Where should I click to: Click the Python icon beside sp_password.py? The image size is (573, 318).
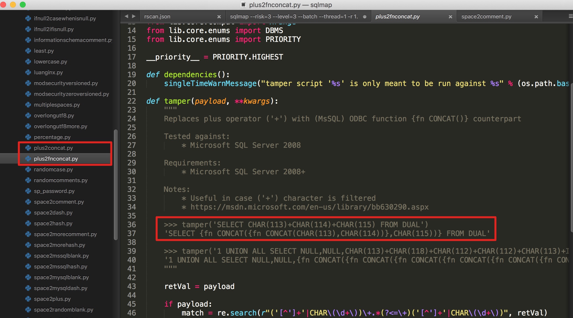[x=28, y=191]
